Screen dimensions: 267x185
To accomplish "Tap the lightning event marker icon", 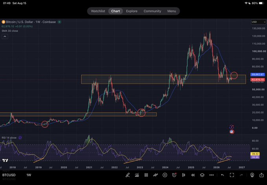I will coord(232,127).
